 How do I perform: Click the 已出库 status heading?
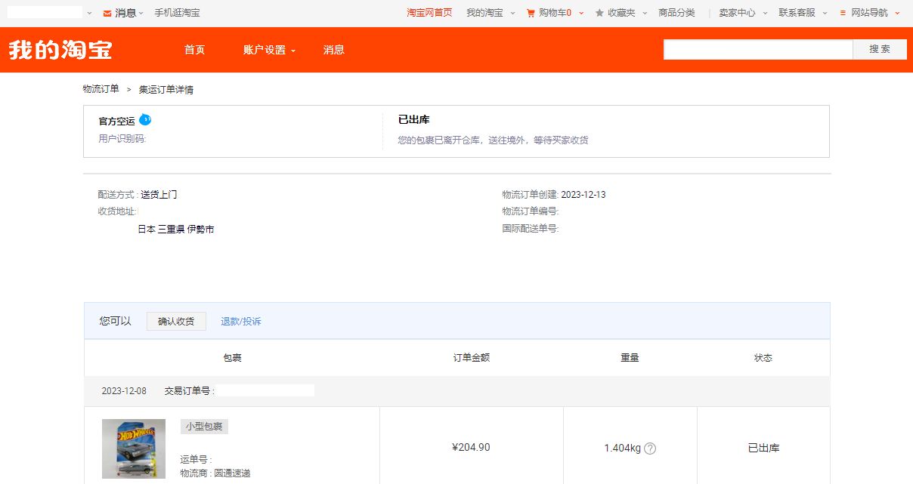414,120
